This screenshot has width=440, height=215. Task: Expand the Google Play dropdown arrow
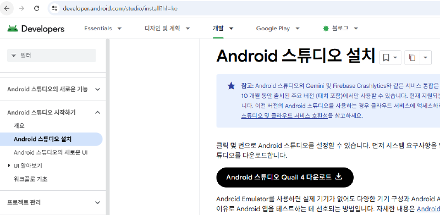(x=298, y=29)
